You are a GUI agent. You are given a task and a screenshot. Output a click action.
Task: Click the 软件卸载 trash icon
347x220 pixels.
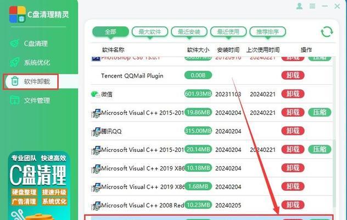(x=15, y=81)
